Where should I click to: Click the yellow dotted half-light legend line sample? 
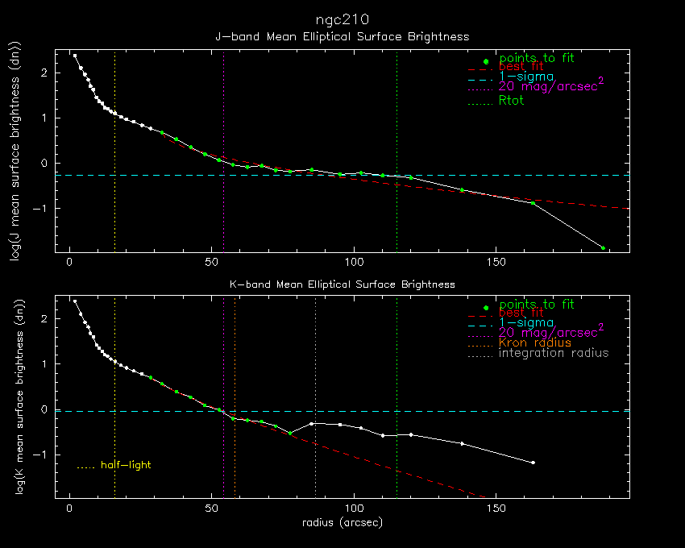(85, 467)
